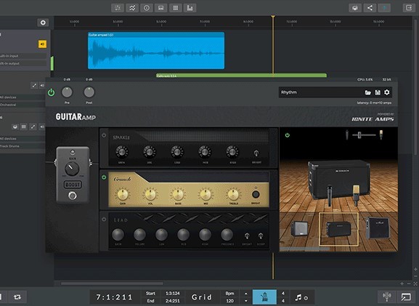Viewport: 419px width, 306px height.
Task: Toggle the speaker icon on the Orchestral track
Action: point(42,85)
